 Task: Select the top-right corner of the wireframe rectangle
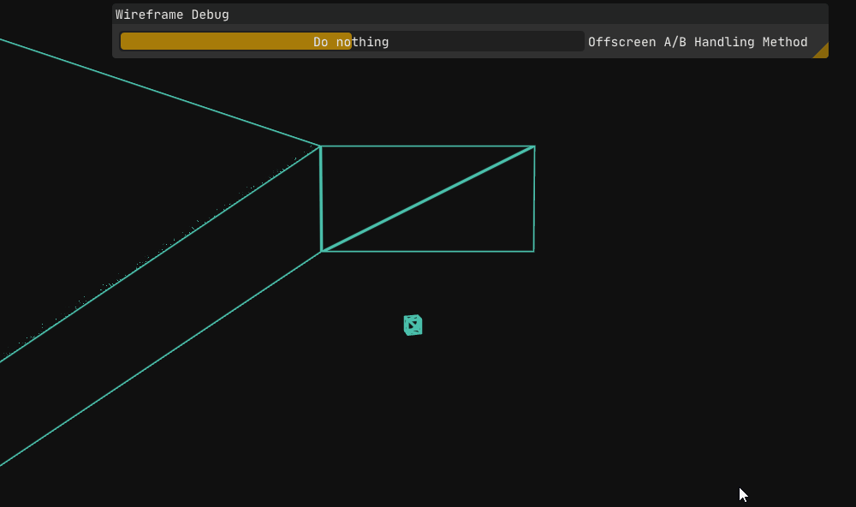click(x=535, y=146)
